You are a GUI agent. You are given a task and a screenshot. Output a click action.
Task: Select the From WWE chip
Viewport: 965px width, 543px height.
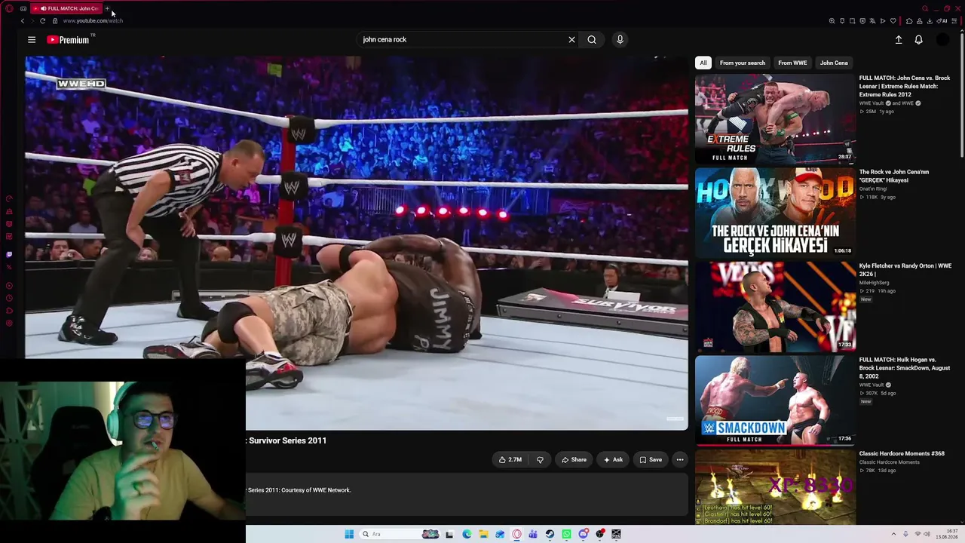[x=792, y=63]
